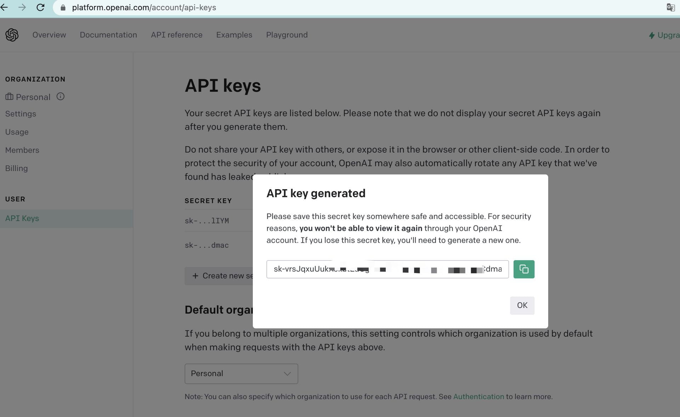Open the Documentation nav item
This screenshot has height=417, width=680.
tap(108, 35)
